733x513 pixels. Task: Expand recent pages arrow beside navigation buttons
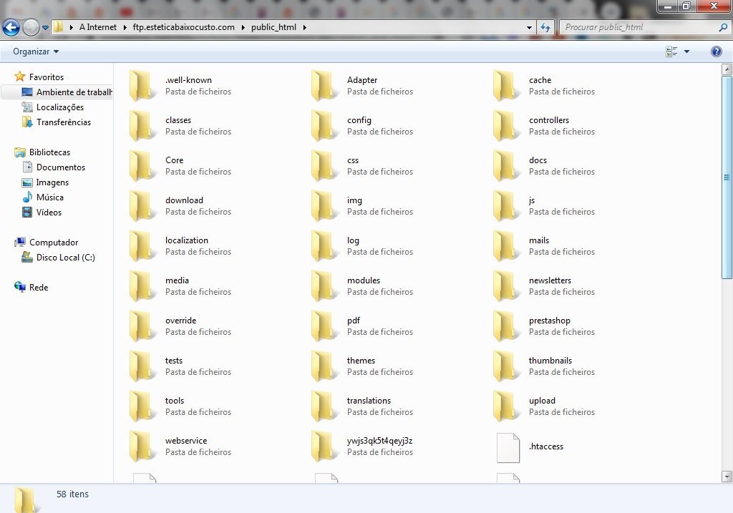(x=45, y=28)
